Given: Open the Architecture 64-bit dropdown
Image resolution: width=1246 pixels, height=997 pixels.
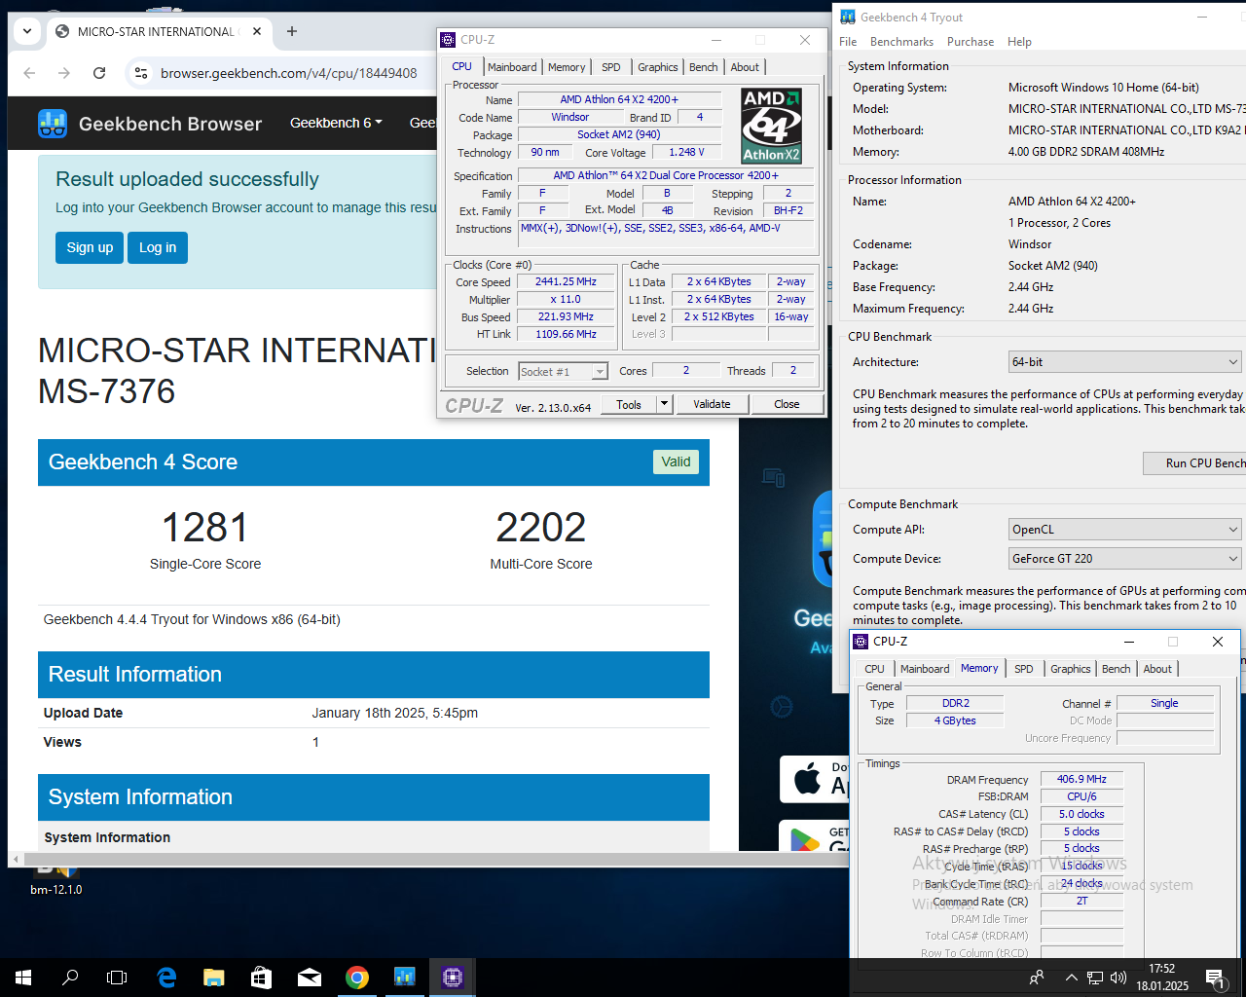Looking at the screenshot, I should 1125,362.
